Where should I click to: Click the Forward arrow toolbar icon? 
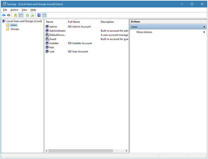point(9,15)
